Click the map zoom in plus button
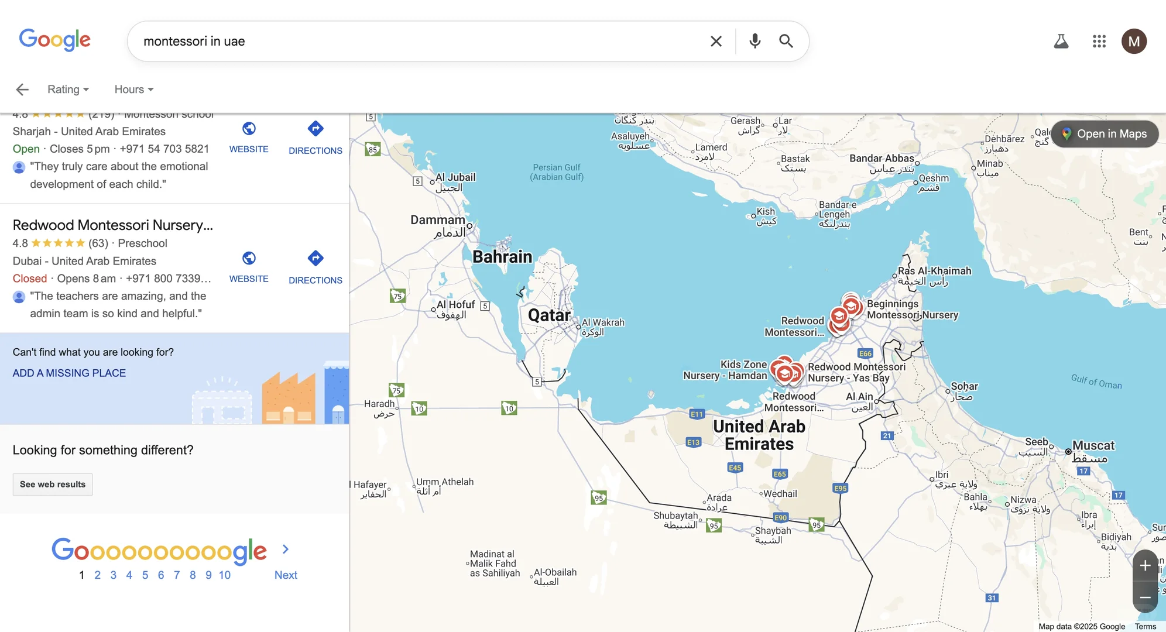The width and height of the screenshot is (1166, 632). coord(1145,566)
